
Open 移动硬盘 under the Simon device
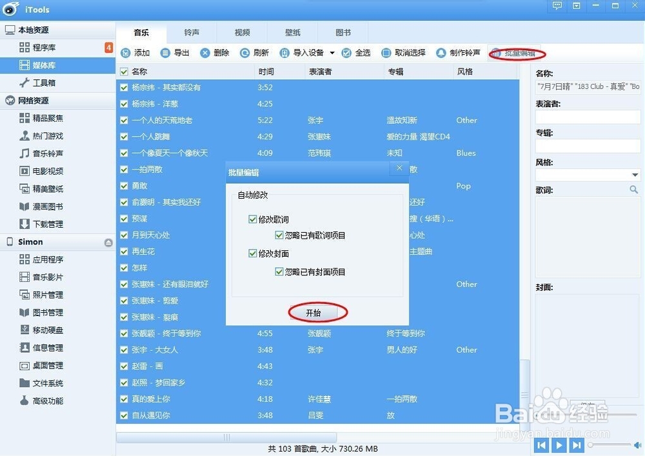pyautogui.click(x=57, y=330)
